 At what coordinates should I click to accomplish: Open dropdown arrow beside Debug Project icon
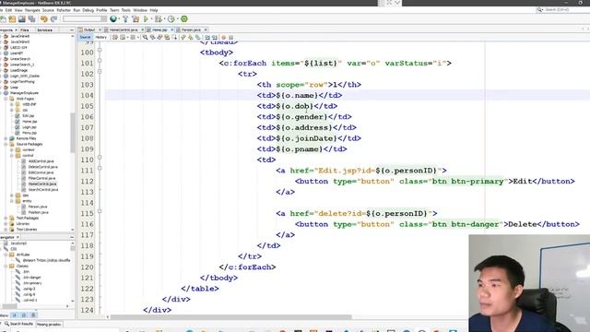coord(164,19)
